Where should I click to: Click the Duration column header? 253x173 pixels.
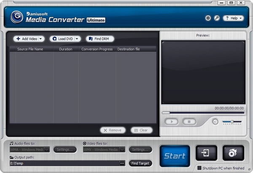coord(66,49)
